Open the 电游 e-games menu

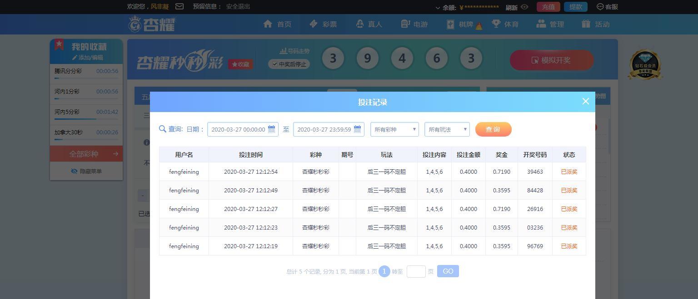[x=414, y=24]
